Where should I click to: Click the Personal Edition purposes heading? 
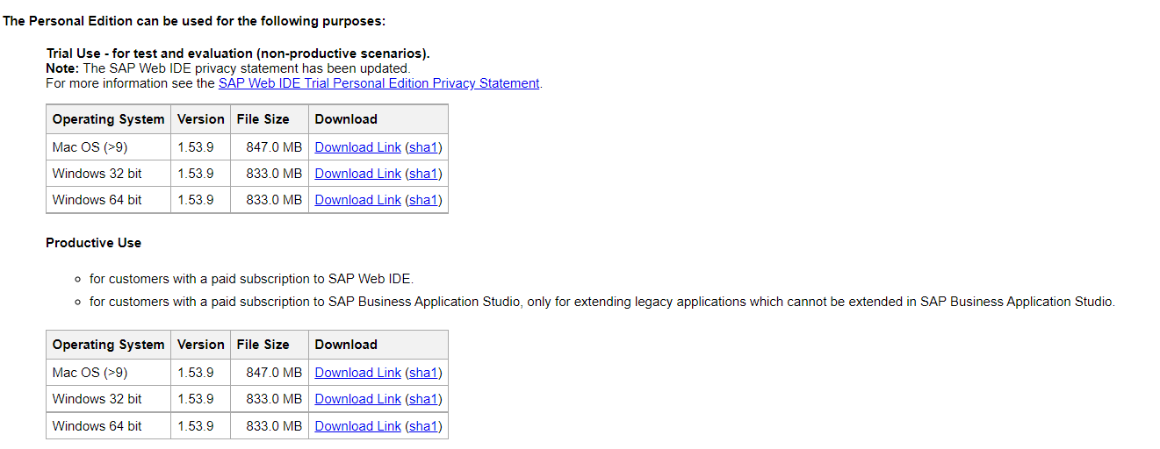(194, 21)
